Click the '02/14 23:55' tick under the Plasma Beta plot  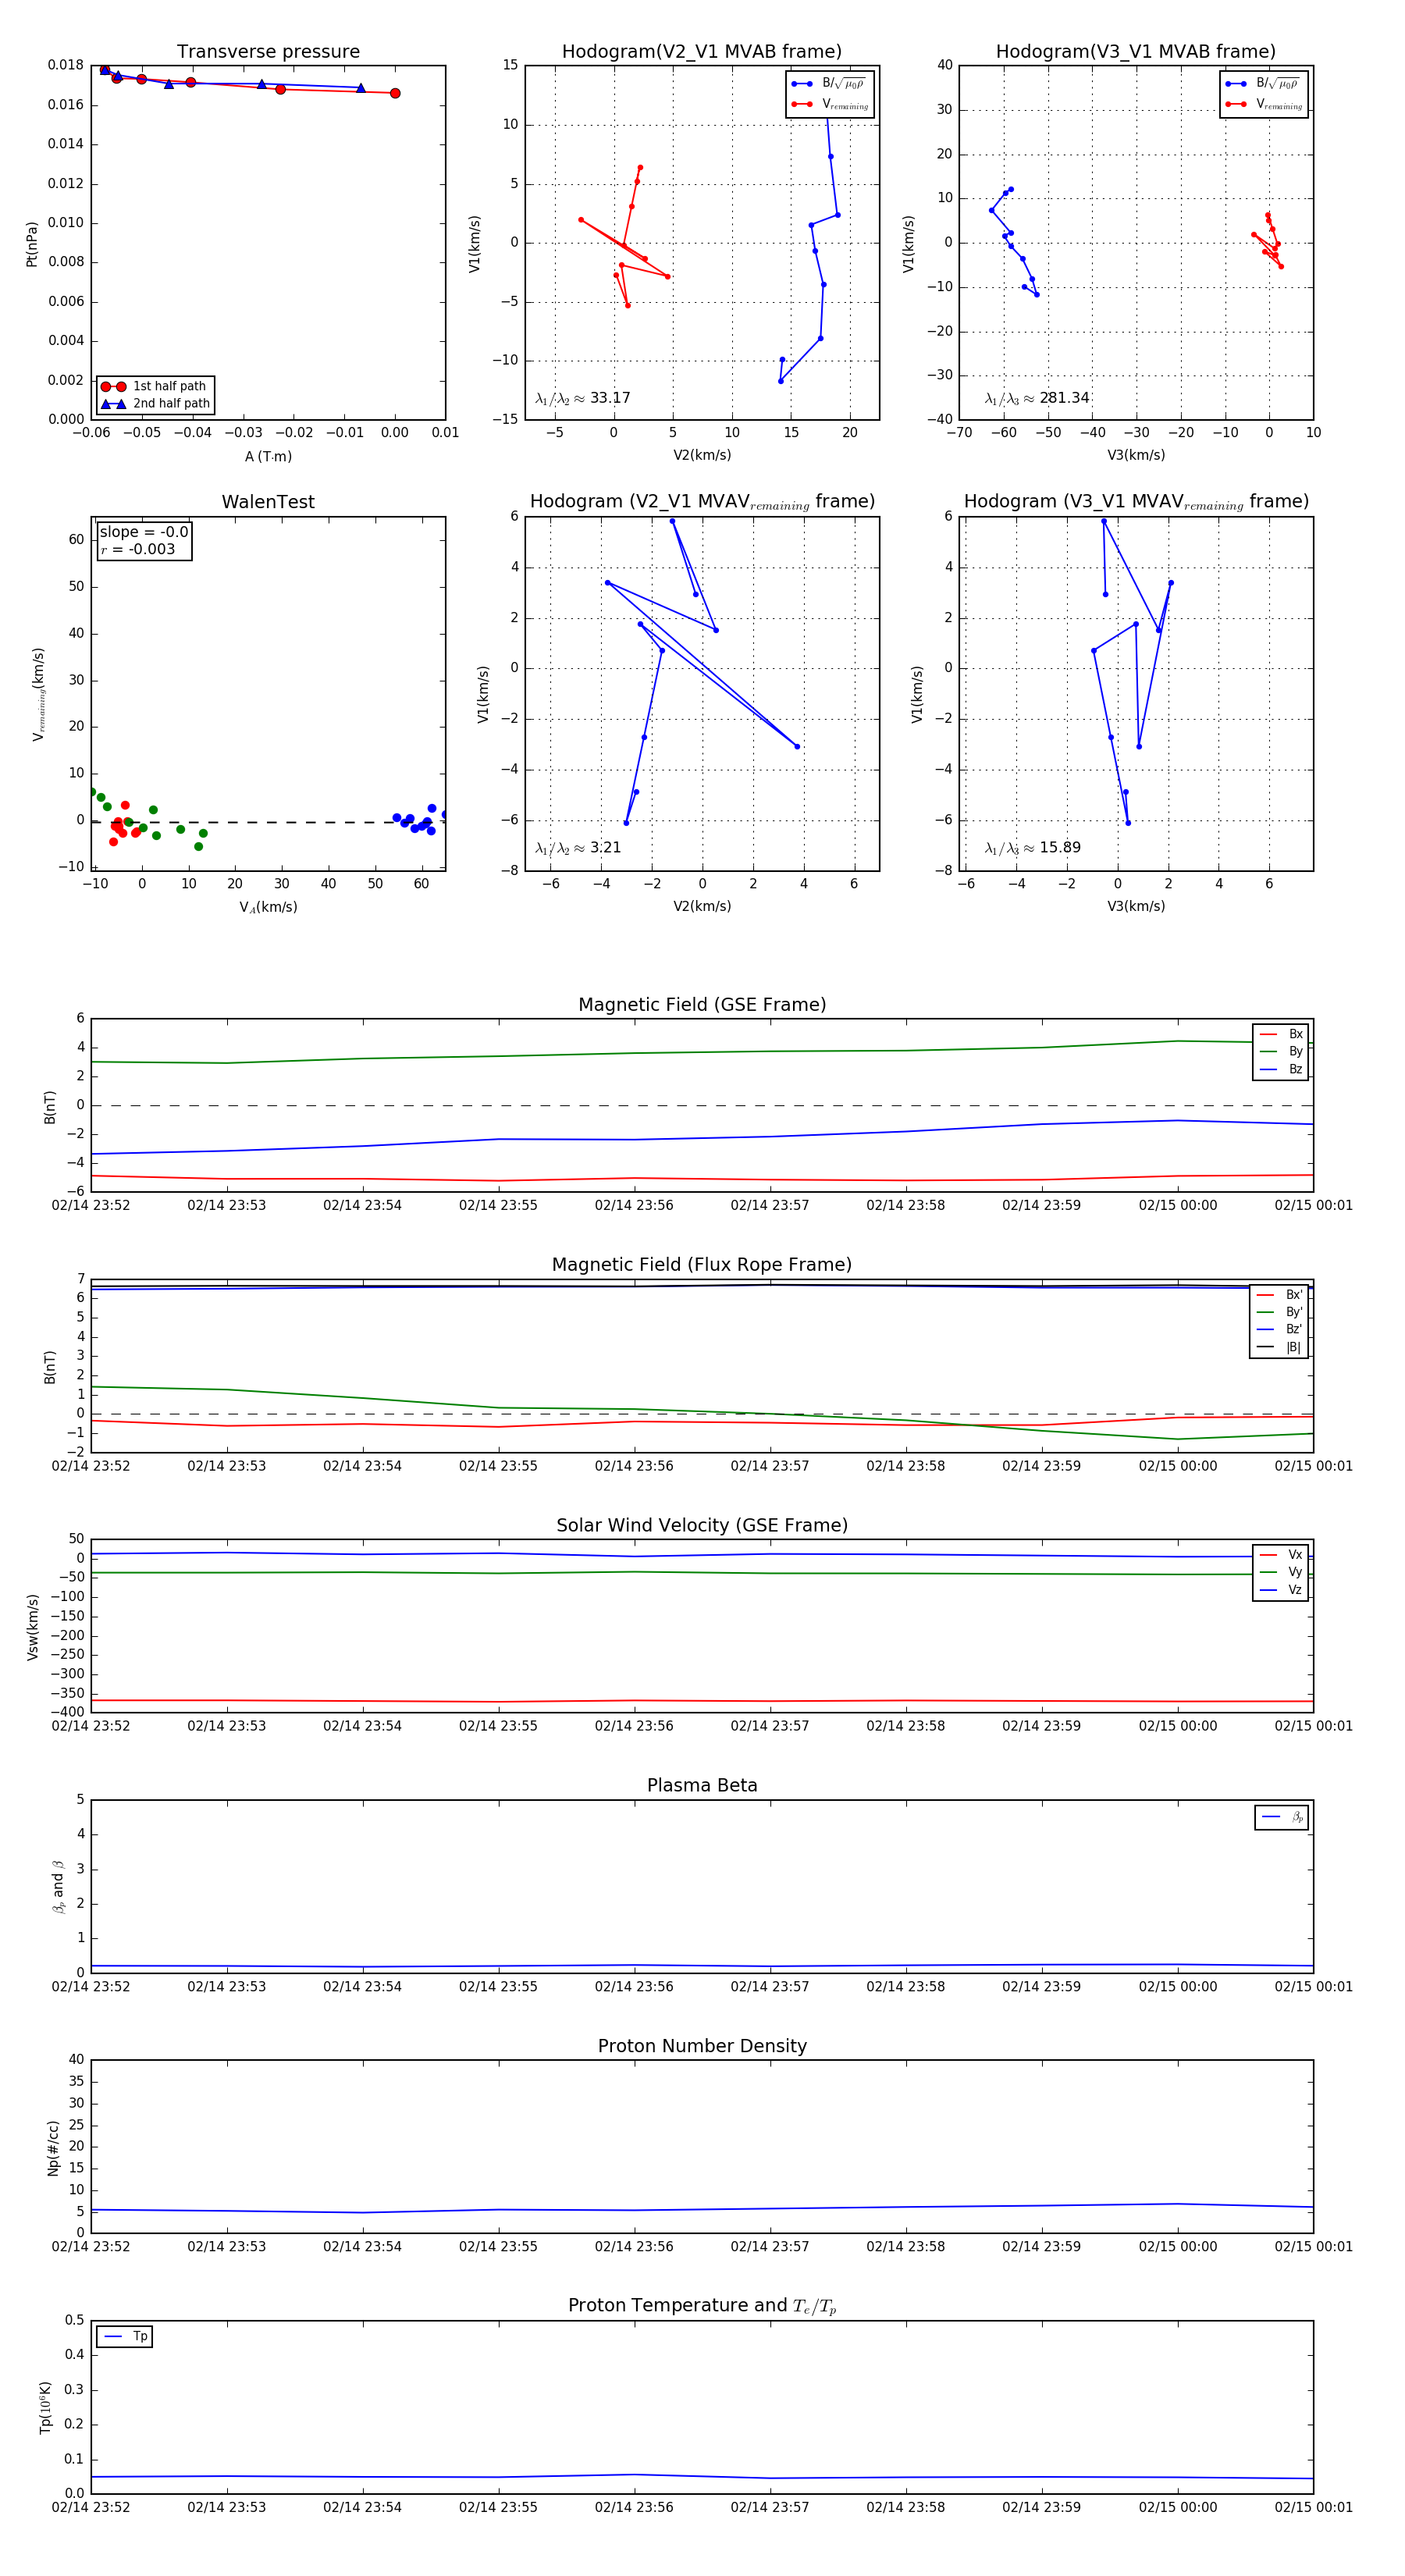[x=498, y=1987]
